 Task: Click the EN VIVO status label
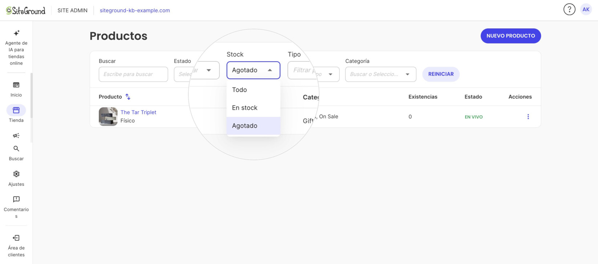click(474, 117)
